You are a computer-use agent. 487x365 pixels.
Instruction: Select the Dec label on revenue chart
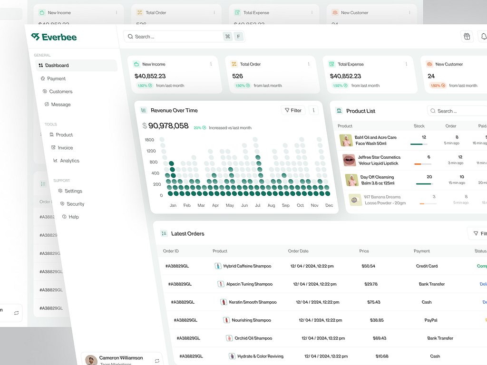[x=329, y=205]
